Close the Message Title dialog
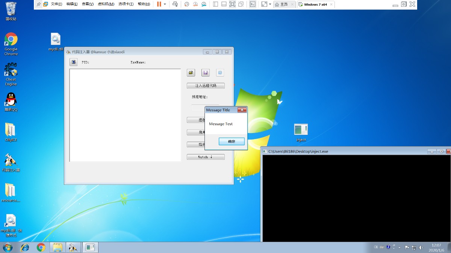The image size is (451, 253). tap(242, 110)
